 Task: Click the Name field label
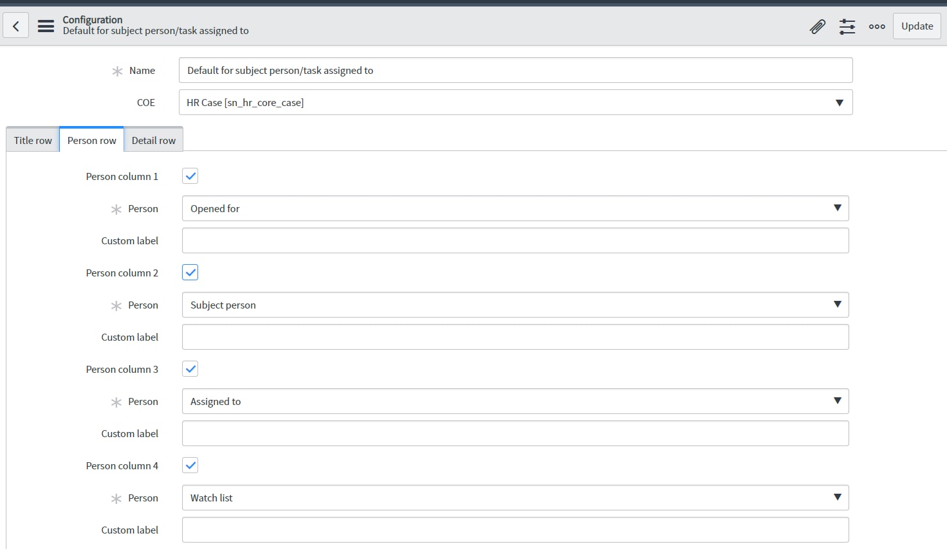(142, 70)
